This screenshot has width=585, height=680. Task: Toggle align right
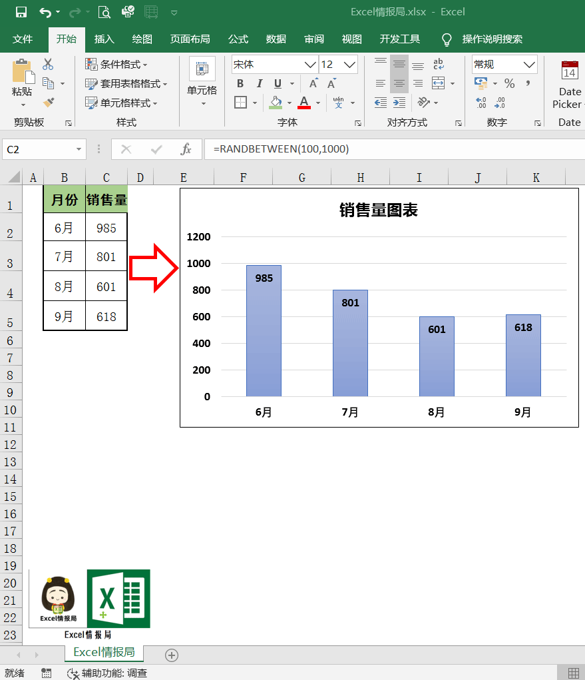(418, 83)
